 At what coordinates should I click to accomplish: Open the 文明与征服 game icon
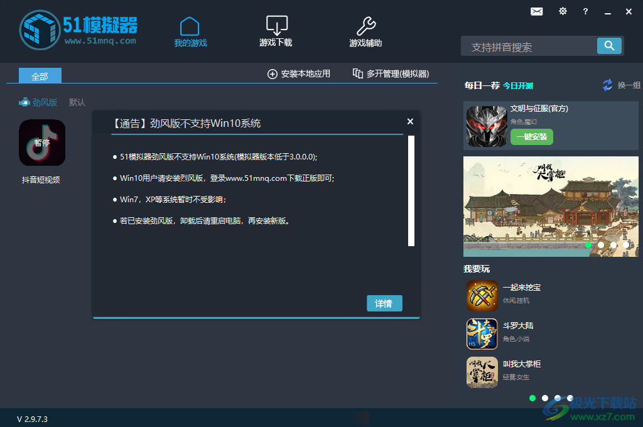coord(487,126)
